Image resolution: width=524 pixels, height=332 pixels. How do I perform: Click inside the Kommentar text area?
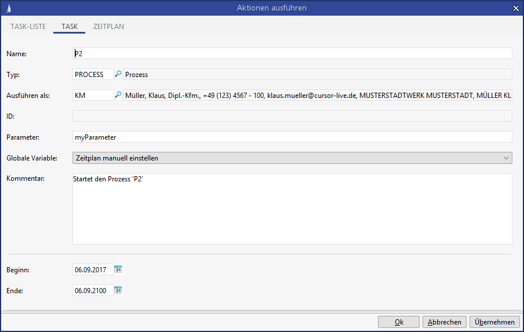tap(292, 209)
